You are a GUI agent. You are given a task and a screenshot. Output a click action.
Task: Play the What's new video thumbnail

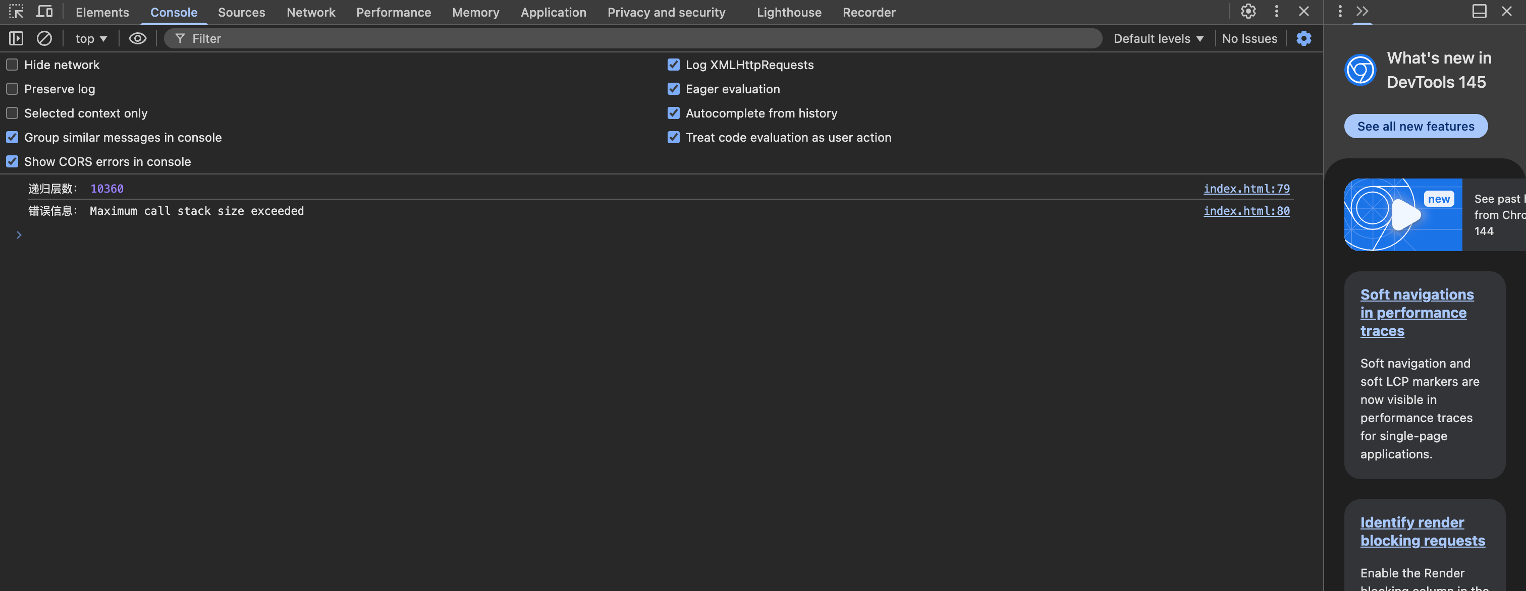[1403, 214]
